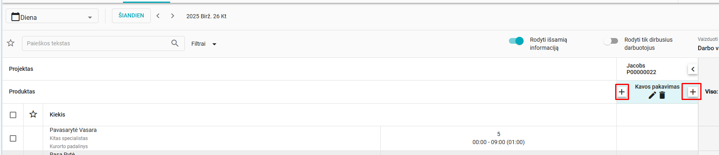The image size is (719, 155).
Task: Add product with plus left of Kavos pakavimas
Action: pyautogui.click(x=622, y=92)
